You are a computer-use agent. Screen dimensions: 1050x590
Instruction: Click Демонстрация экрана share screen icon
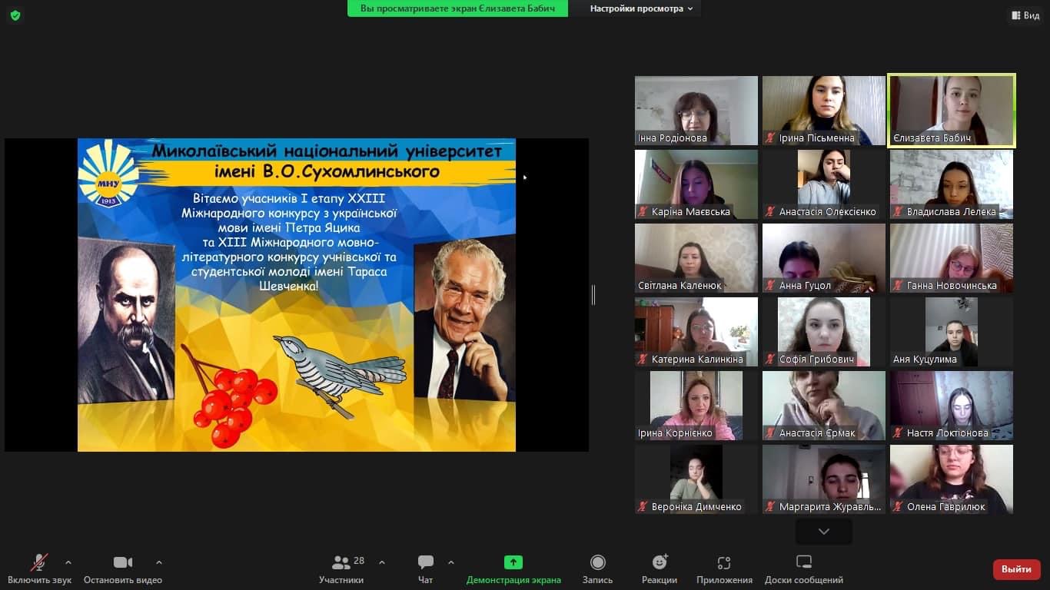click(x=513, y=562)
